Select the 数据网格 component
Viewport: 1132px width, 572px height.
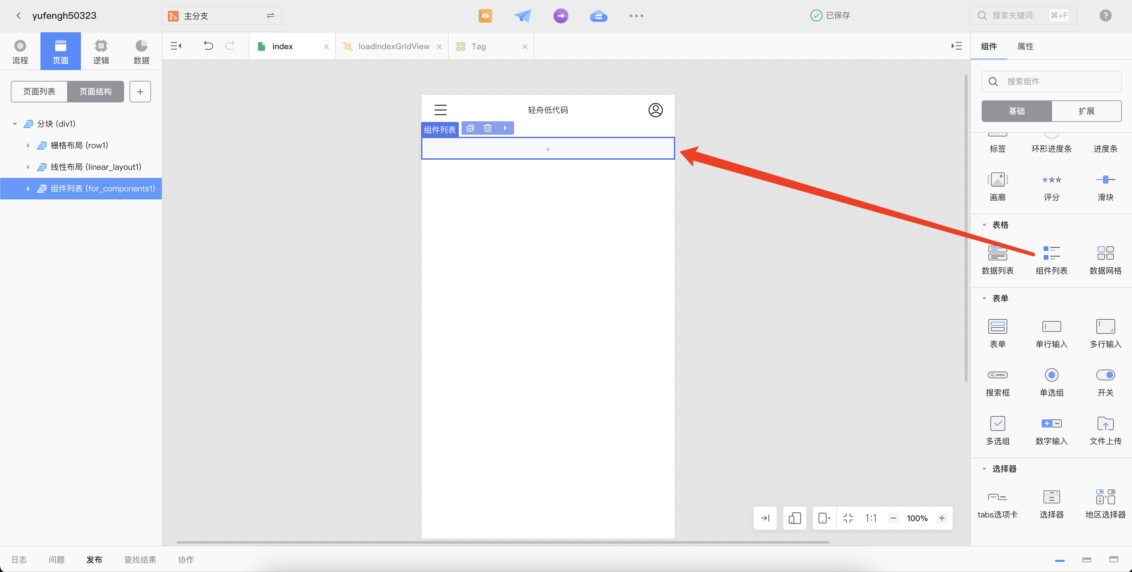click(1105, 260)
